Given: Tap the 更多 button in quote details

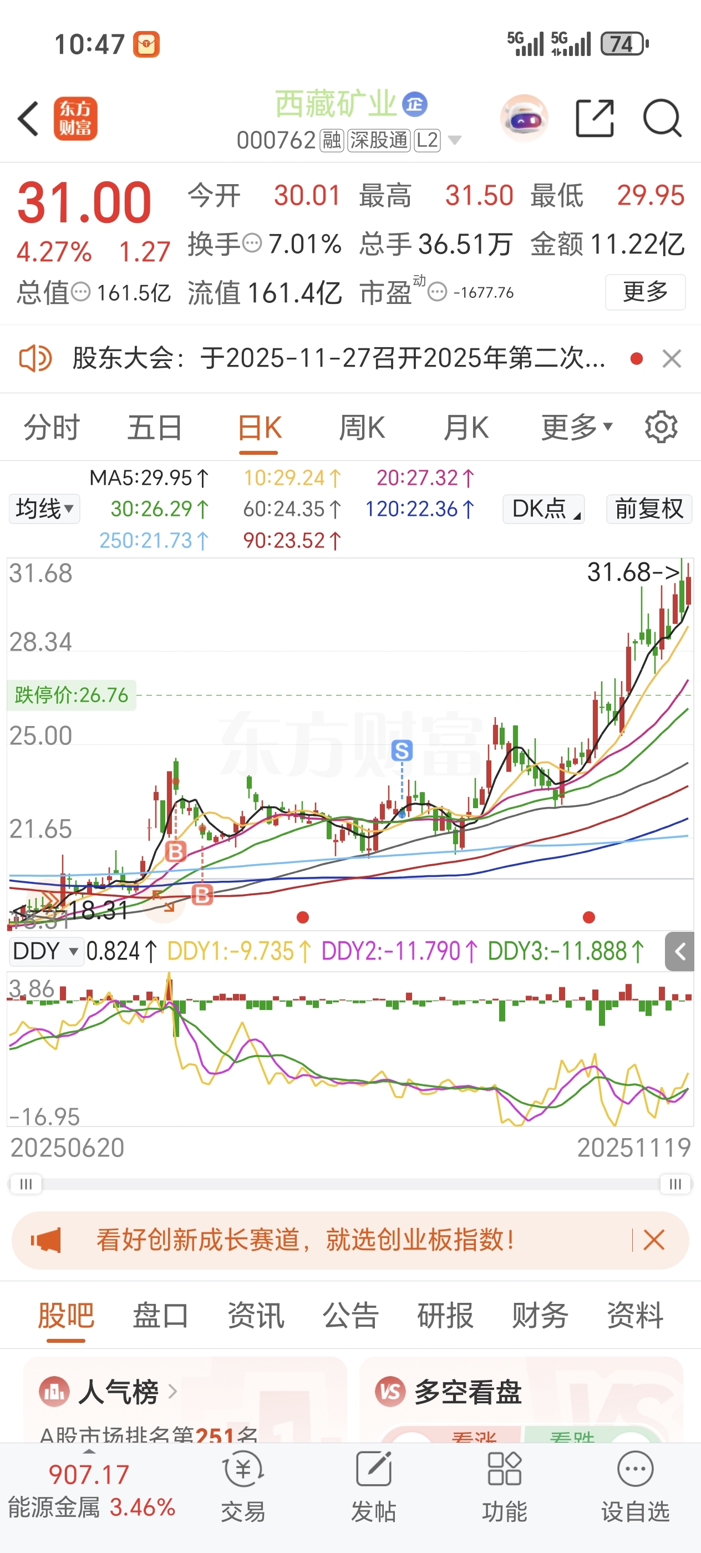Looking at the screenshot, I should click(x=646, y=292).
